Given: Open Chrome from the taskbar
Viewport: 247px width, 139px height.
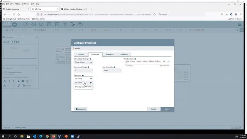Looking at the screenshot, I should pos(47,136).
